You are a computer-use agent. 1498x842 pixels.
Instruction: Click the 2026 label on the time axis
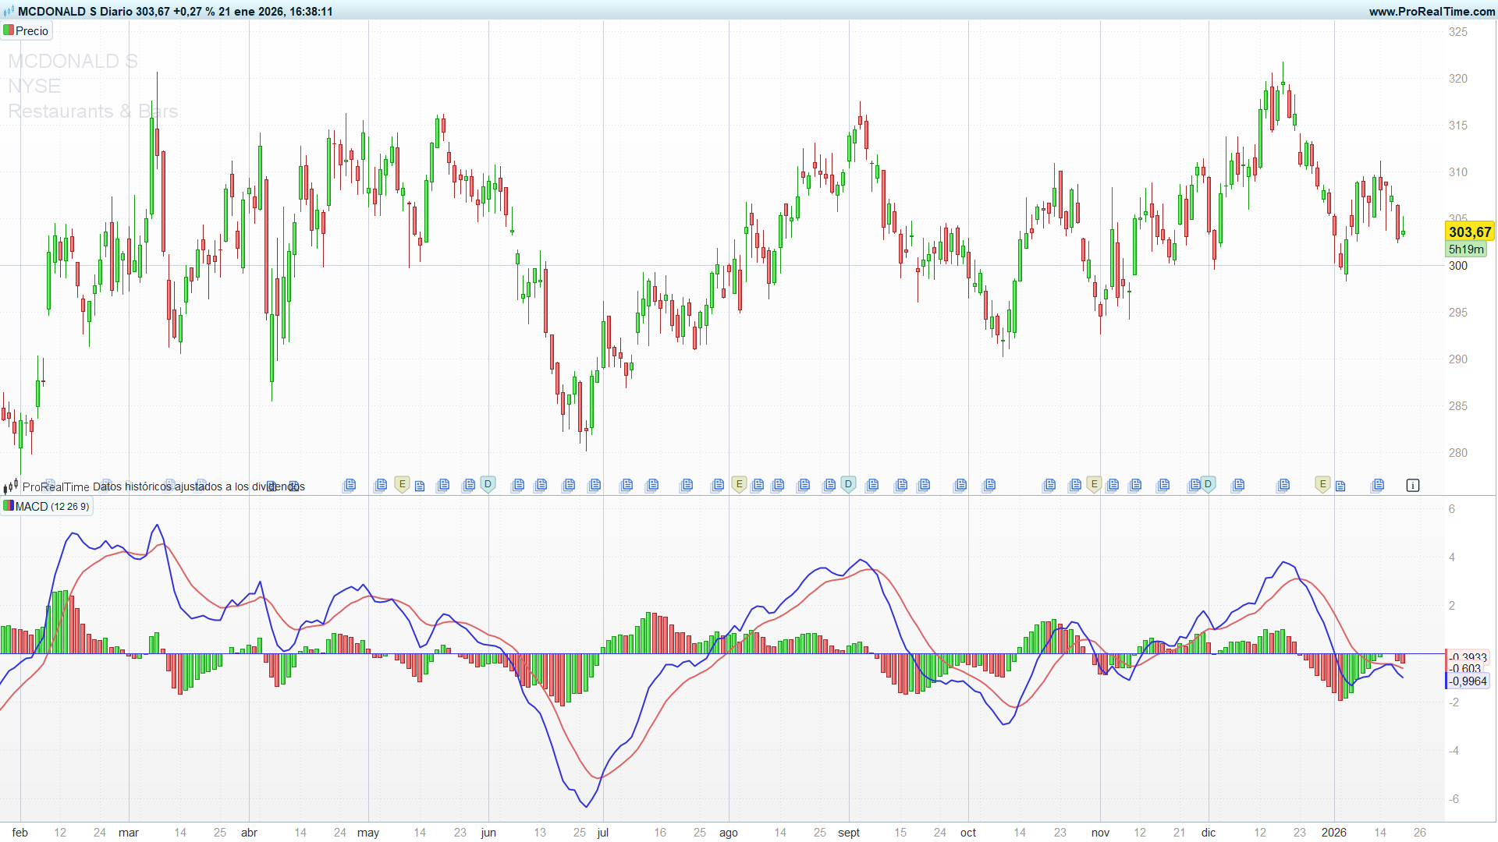[x=1333, y=833]
